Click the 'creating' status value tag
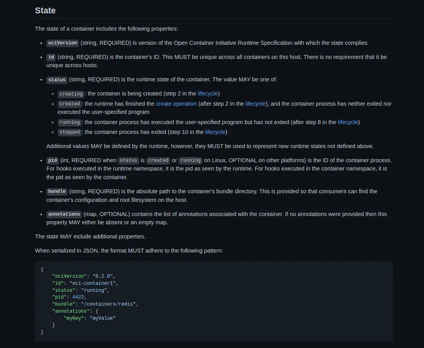 [x=71, y=94]
